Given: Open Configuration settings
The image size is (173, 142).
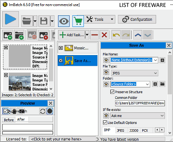Looking at the screenshot, I should point(137,19).
